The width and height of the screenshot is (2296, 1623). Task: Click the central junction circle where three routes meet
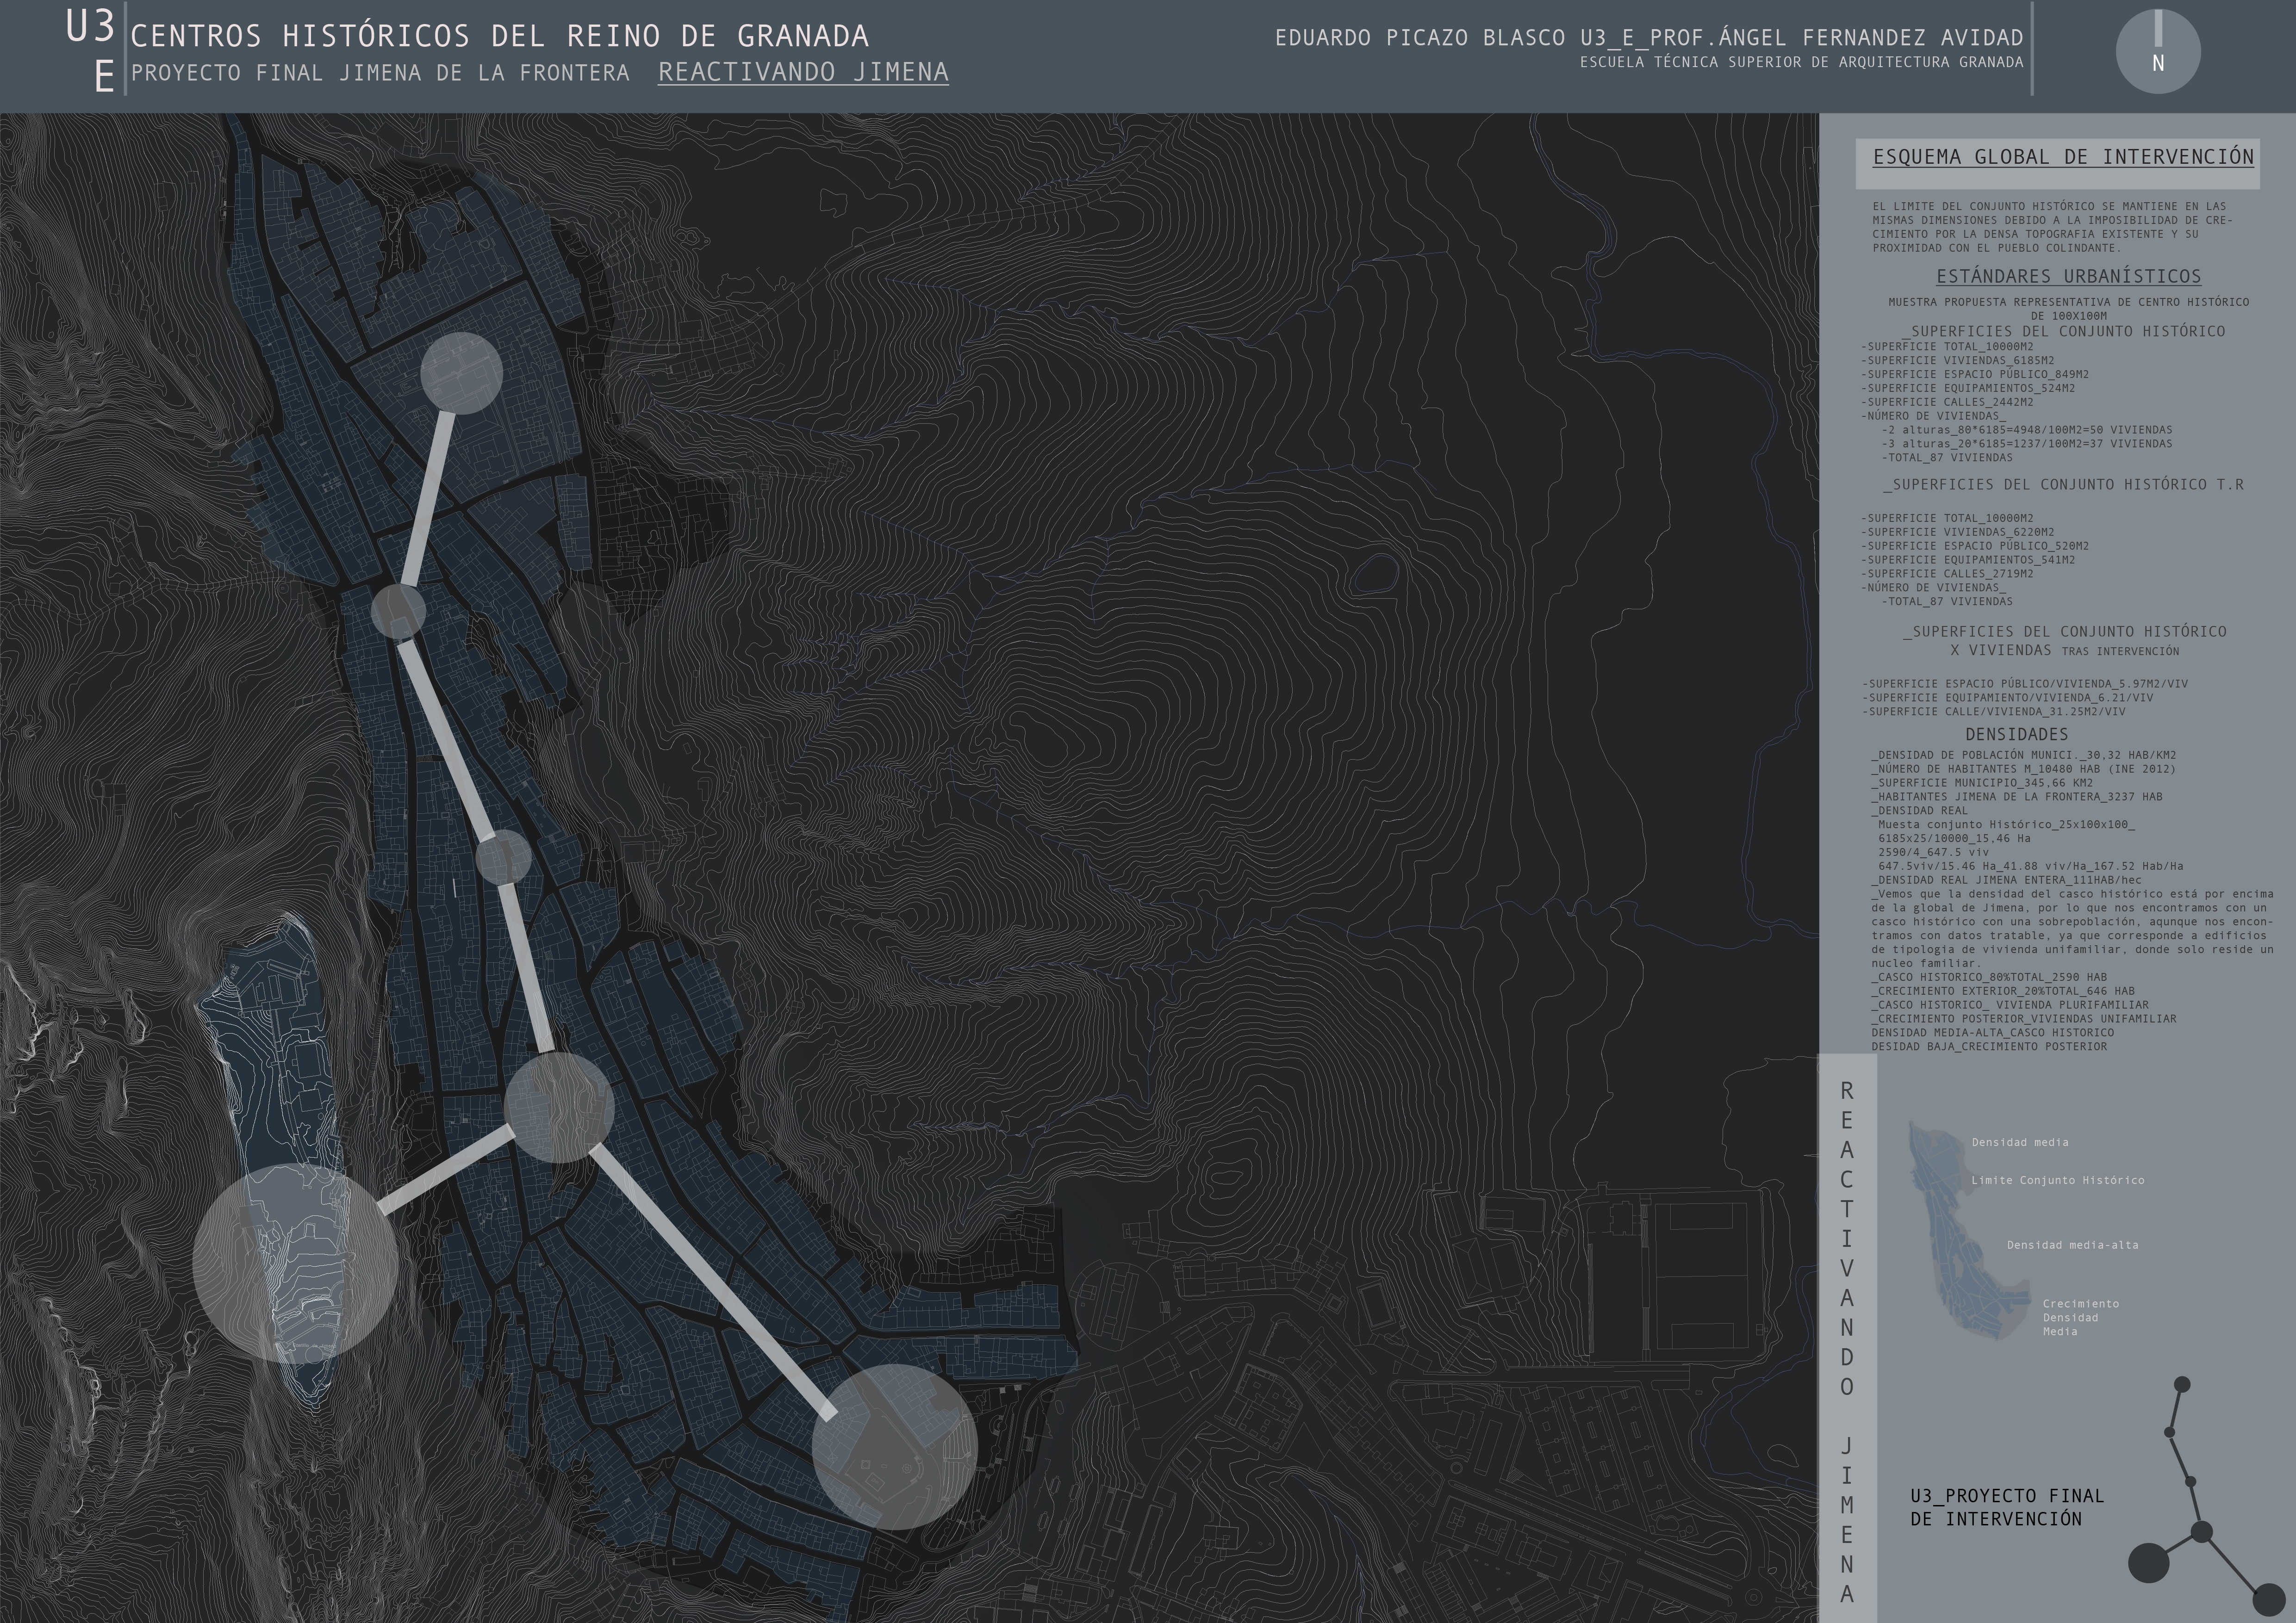point(559,1107)
